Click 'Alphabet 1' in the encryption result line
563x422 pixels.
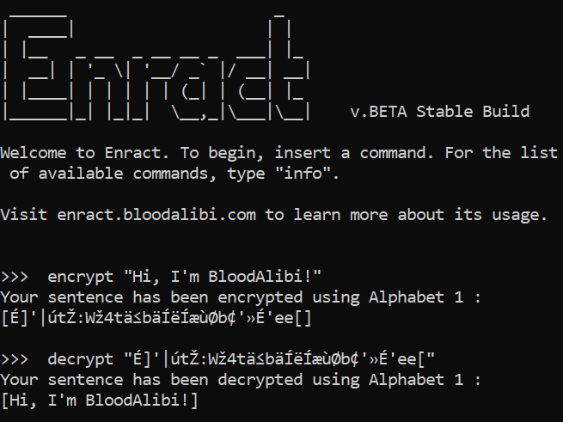[x=416, y=297]
